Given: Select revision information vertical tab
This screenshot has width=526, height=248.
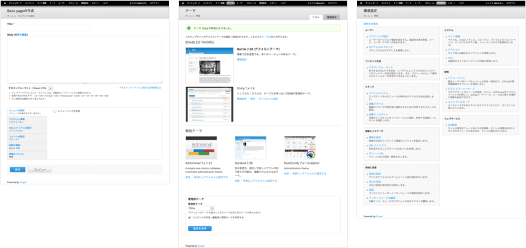Looking at the screenshot, I should click(27, 121).
